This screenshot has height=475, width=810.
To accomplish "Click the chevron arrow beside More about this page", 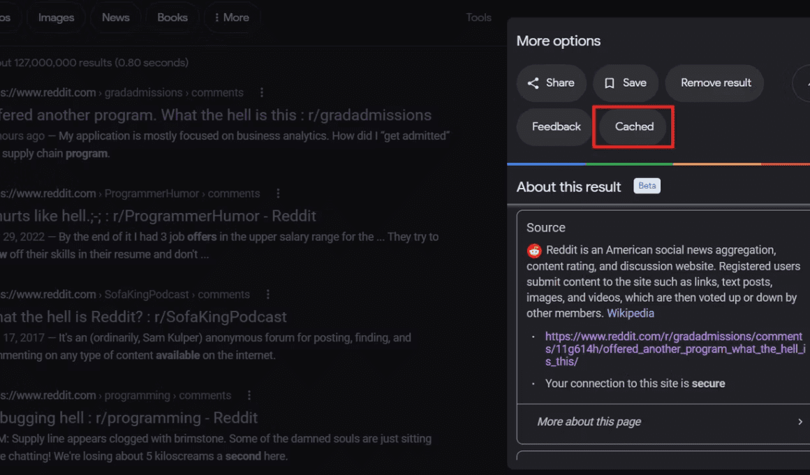I will (800, 422).
